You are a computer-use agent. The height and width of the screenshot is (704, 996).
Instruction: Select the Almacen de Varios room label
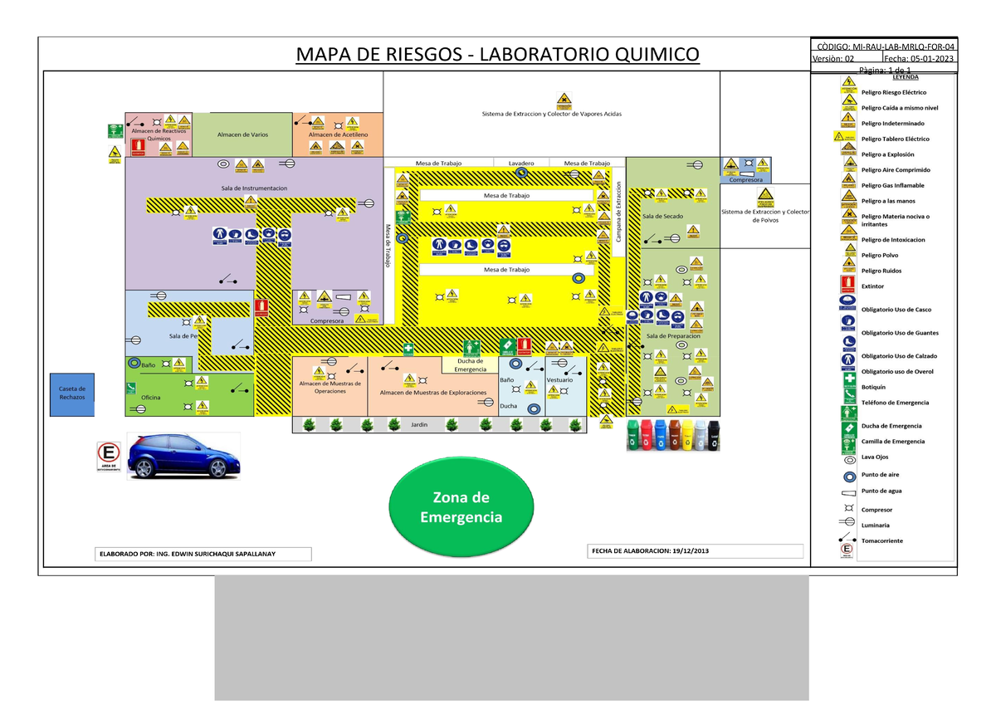[x=242, y=134]
